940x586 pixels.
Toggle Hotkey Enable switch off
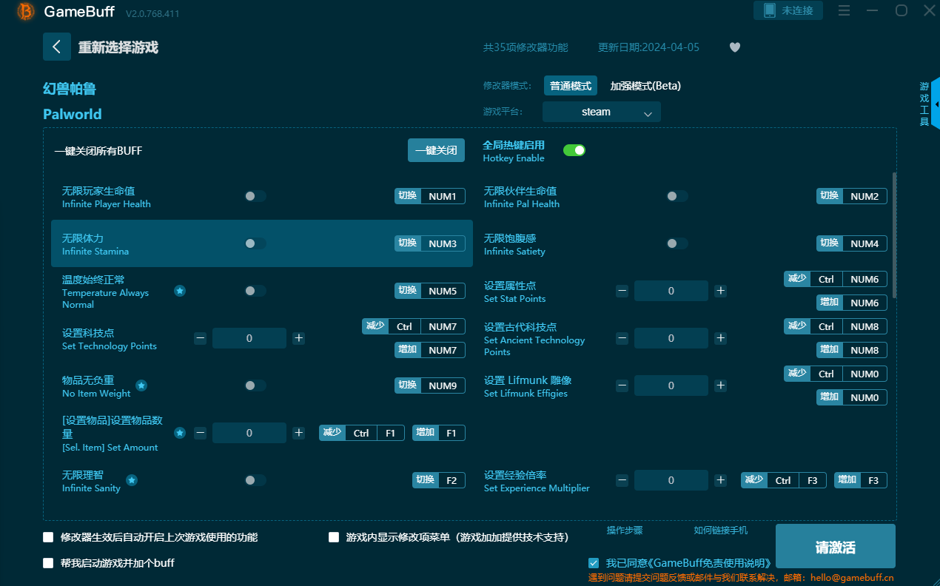pyautogui.click(x=574, y=150)
